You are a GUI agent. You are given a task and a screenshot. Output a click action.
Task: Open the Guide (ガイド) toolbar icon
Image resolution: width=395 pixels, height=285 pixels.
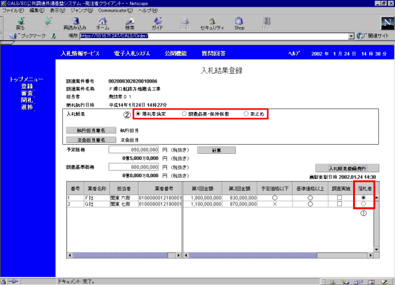point(157,23)
